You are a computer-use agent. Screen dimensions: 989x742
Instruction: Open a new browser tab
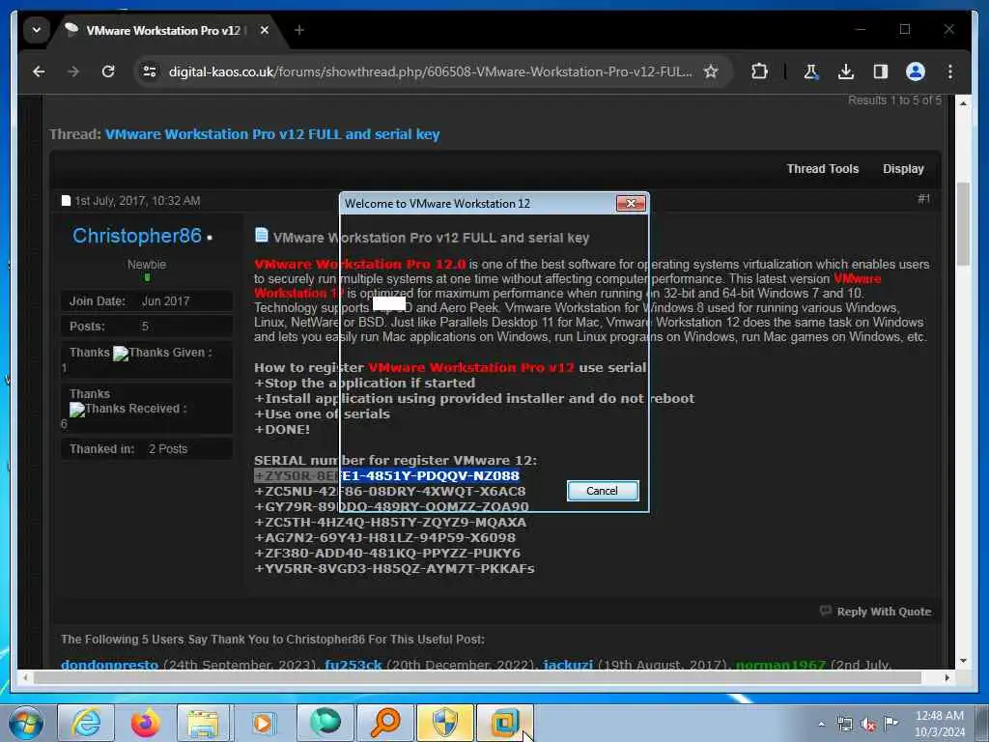(299, 30)
